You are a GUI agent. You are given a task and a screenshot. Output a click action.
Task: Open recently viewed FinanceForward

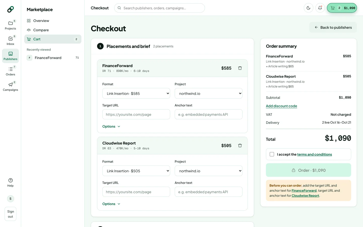click(53, 58)
